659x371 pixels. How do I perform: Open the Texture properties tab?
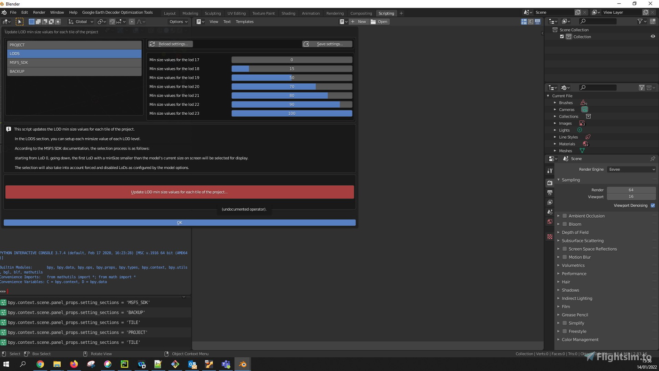tap(550, 236)
